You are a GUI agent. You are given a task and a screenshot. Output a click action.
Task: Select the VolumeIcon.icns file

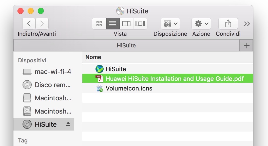[129, 88]
